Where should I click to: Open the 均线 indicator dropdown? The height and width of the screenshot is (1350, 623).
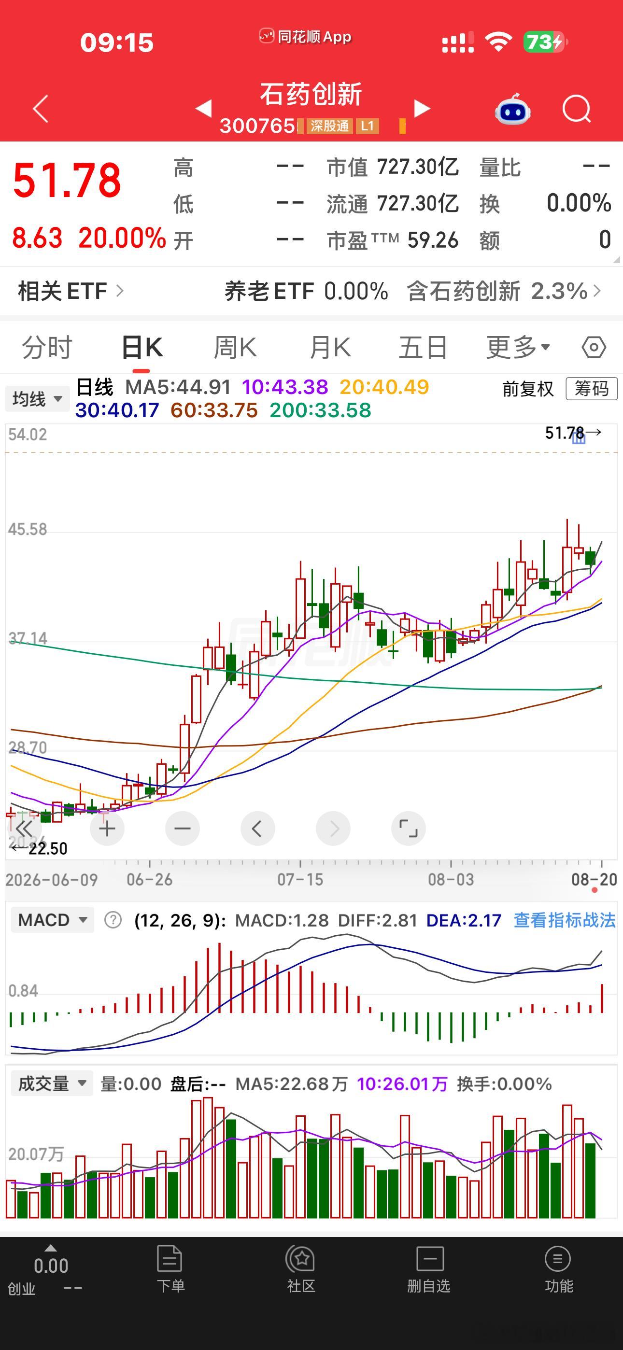(37, 399)
